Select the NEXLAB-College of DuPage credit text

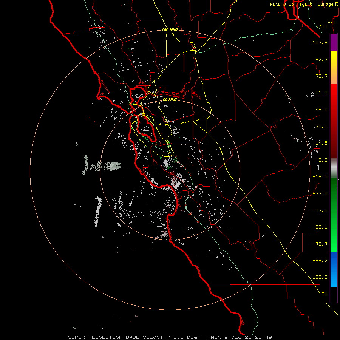pos(304,4)
